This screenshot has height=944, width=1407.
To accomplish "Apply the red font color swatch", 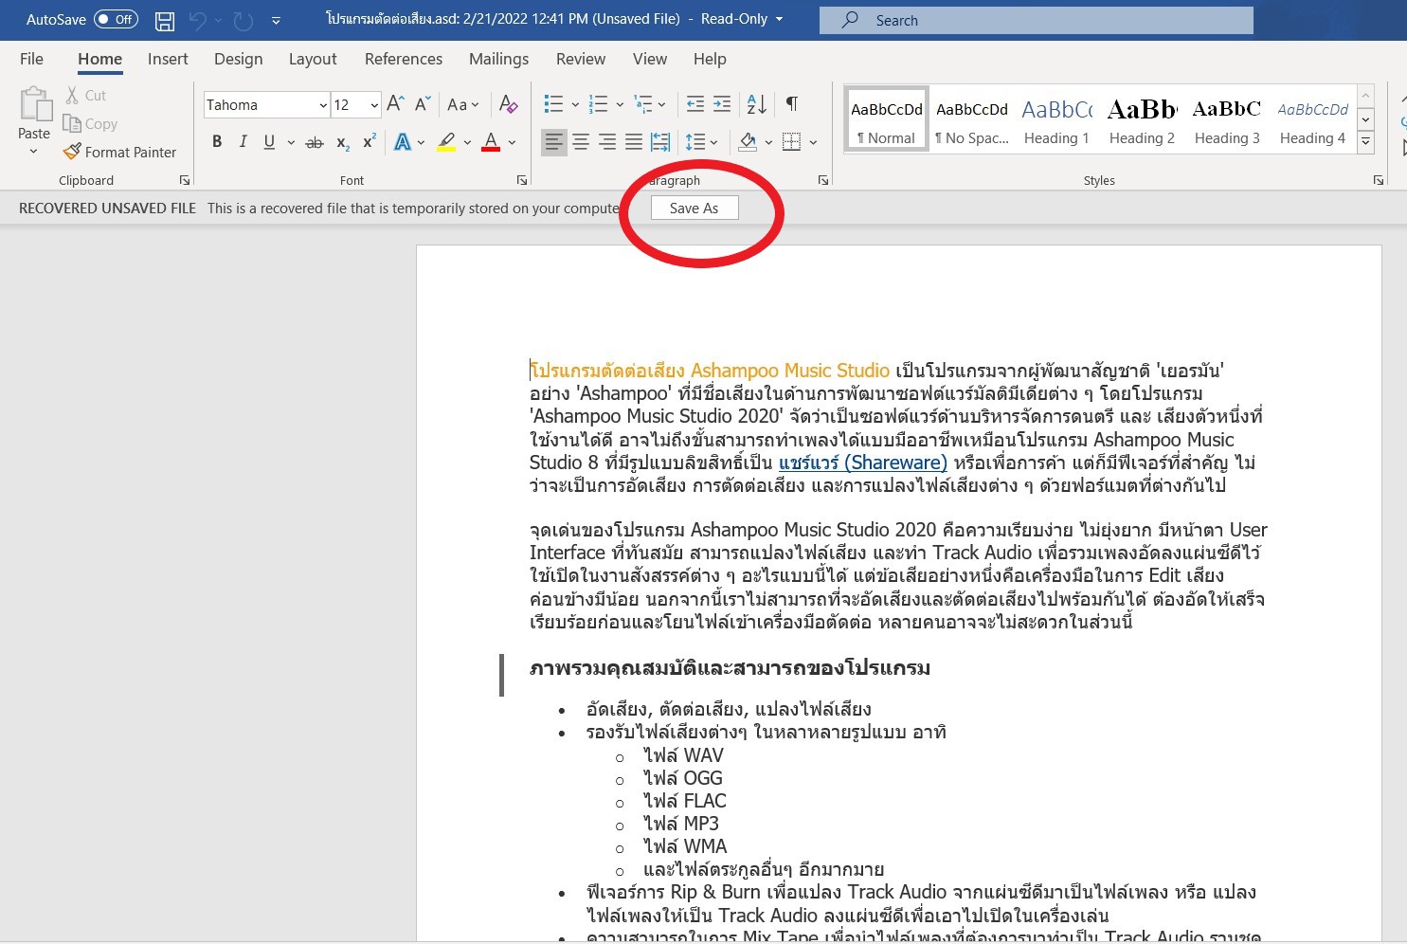I will coord(491,142).
